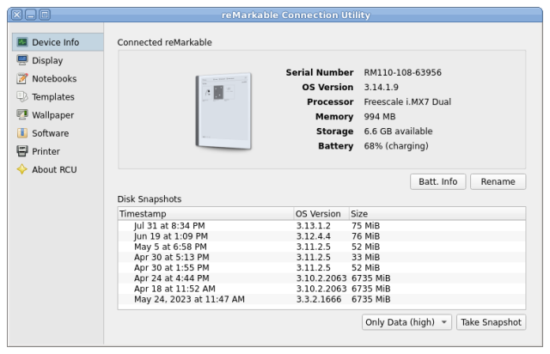This screenshot has height=354, width=550.
Task: Select the Jul 31 at 8:34 PM snapshot
Action: point(169,226)
